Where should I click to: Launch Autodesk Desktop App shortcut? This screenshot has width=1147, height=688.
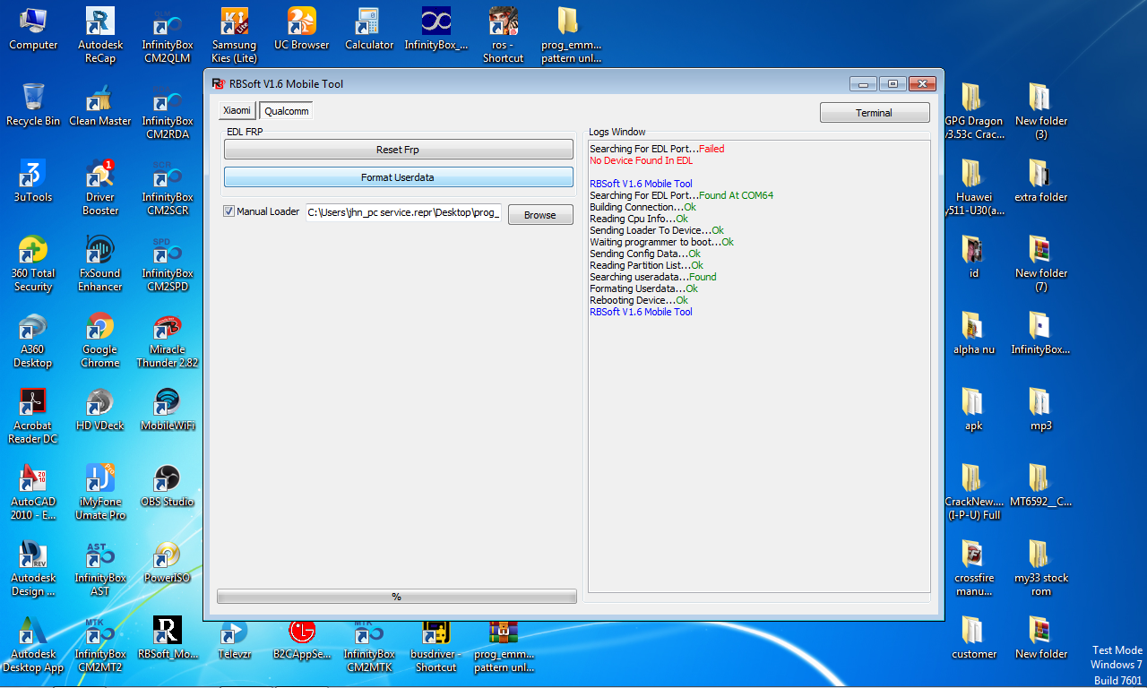pos(33,645)
